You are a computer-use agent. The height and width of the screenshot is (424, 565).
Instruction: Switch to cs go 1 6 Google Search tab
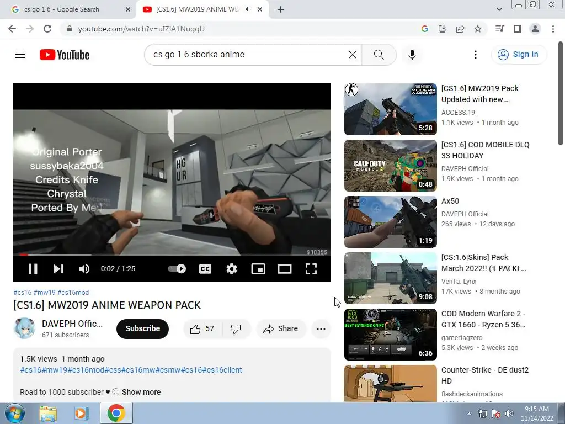pyautogui.click(x=68, y=9)
